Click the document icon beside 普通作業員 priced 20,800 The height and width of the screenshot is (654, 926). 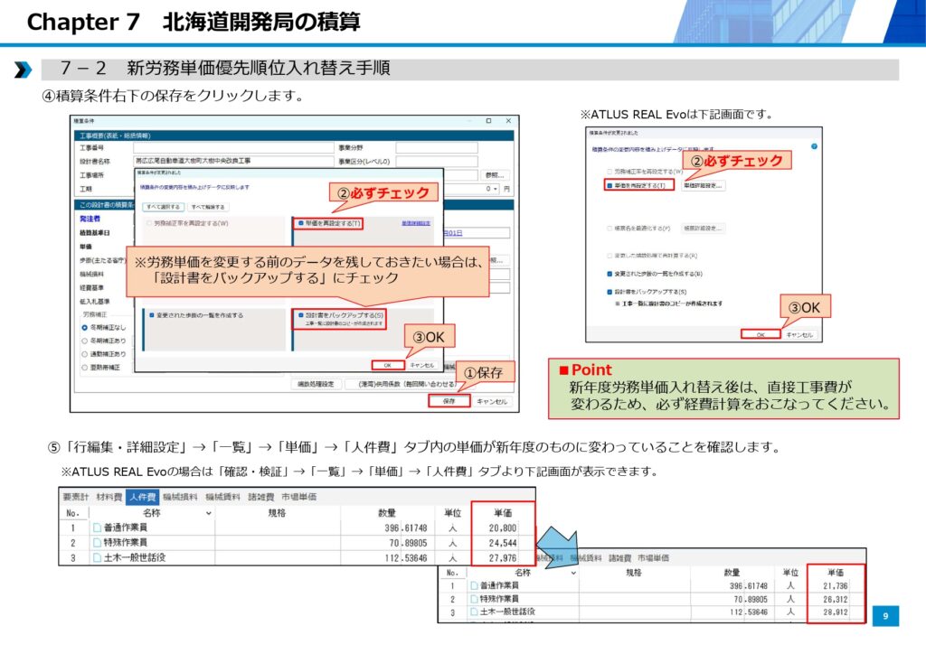[x=97, y=528]
